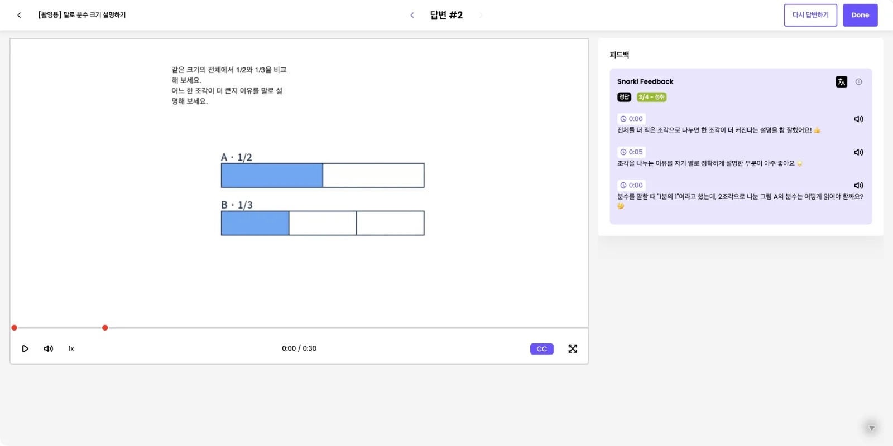Play the video

coord(25,348)
